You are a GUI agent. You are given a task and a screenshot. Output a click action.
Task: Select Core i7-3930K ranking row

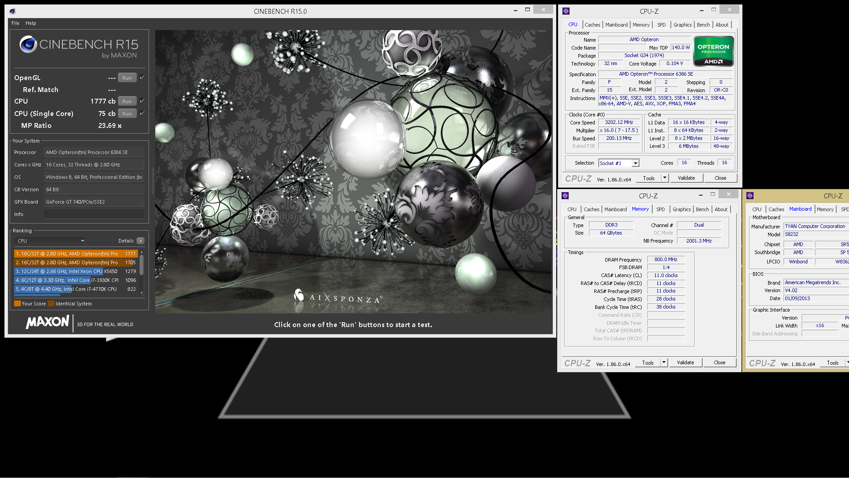(76, 280)
